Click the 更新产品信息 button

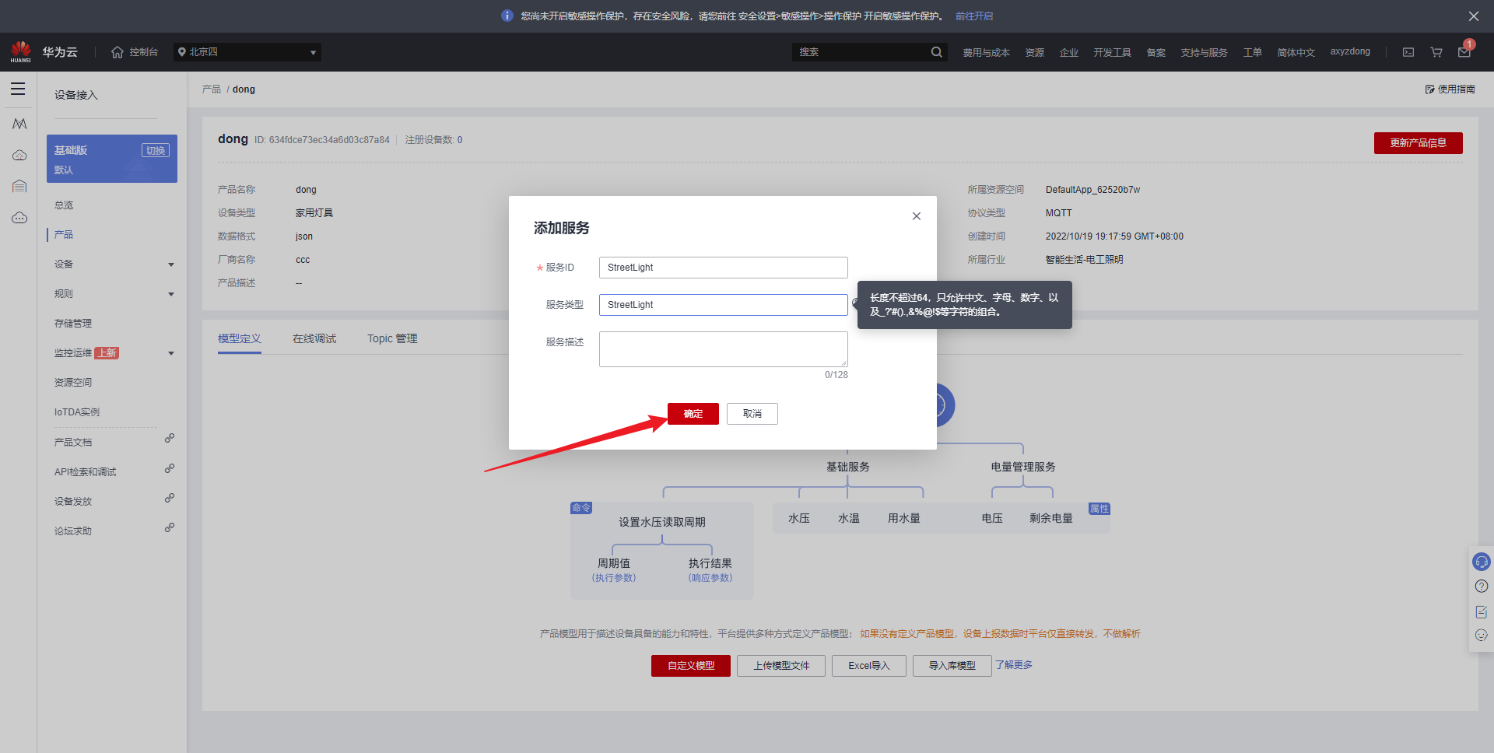click(x=1419, y=143)
